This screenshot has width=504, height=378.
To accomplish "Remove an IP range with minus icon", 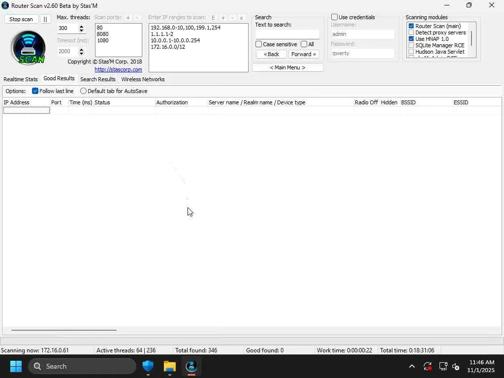I will (x=232, y=18).
